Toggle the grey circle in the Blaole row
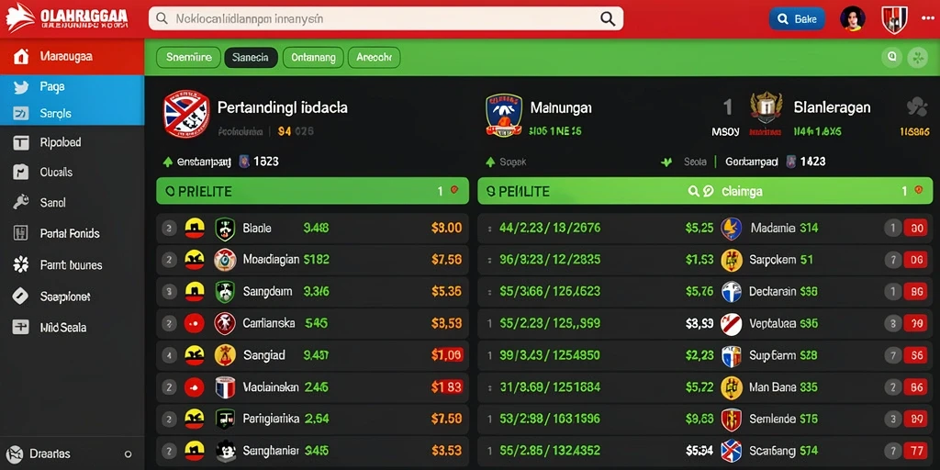 (x=169, y=229)
